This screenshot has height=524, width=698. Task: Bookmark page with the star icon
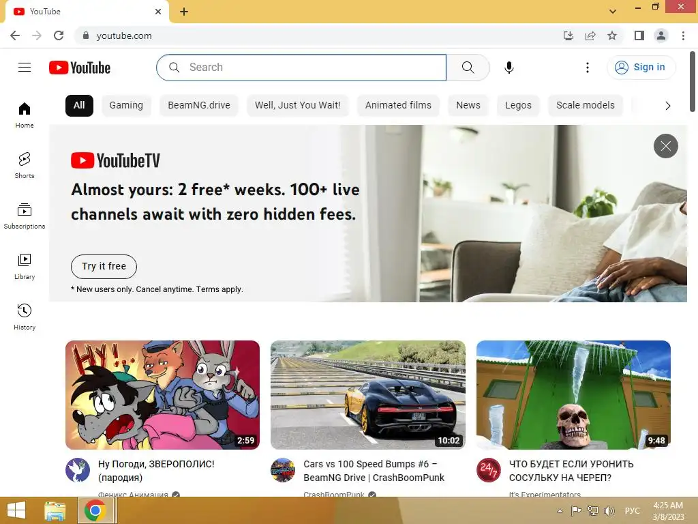[x=612, y=35]
